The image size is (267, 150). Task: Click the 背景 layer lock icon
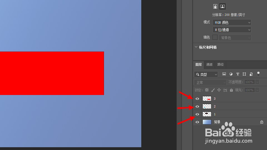point(262,122)
